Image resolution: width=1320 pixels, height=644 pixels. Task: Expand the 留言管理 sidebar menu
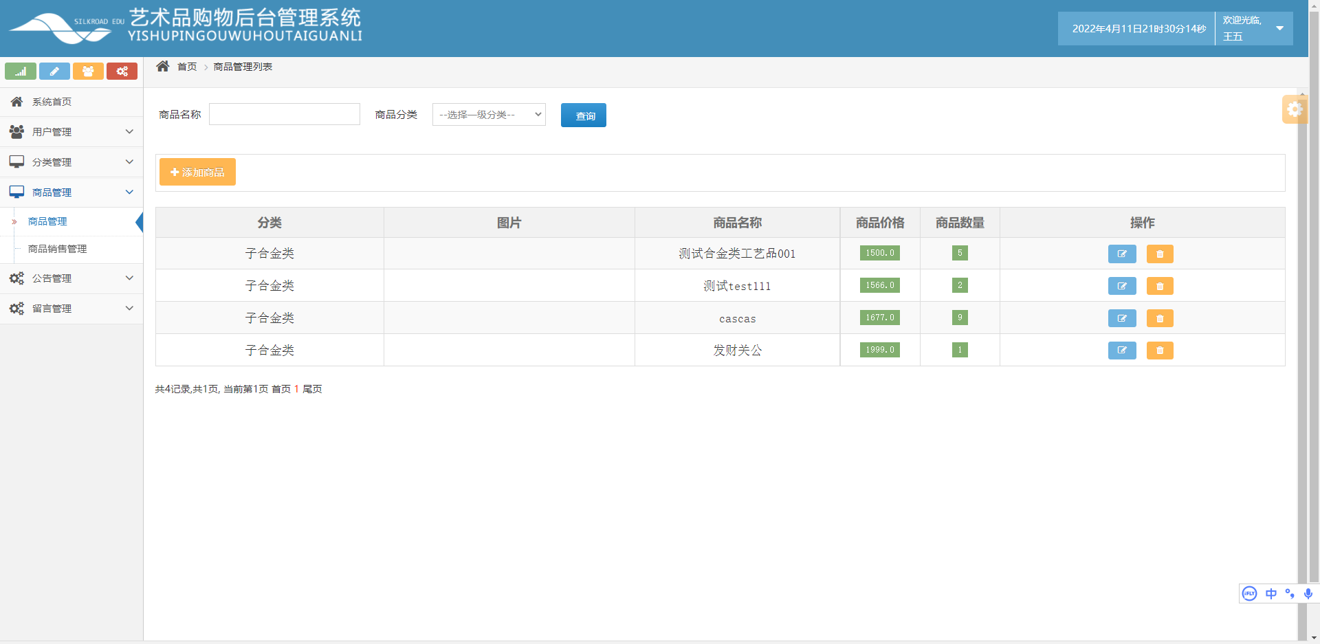tap(71, 309)
